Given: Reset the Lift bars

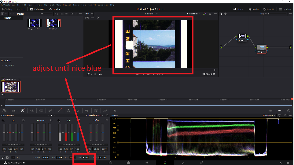Looking at the screenshot, I should coord(23,120).
